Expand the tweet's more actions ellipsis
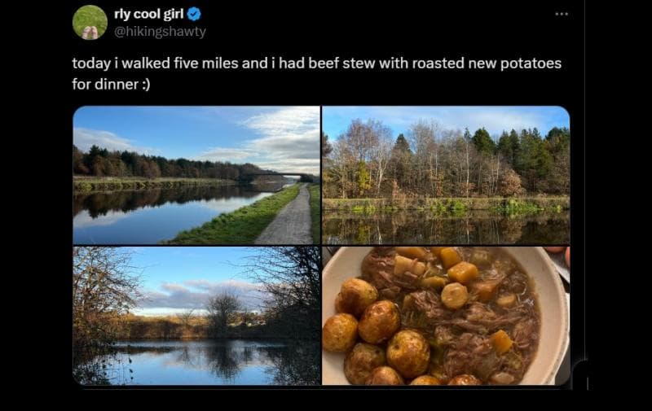 tap(562, 14)
